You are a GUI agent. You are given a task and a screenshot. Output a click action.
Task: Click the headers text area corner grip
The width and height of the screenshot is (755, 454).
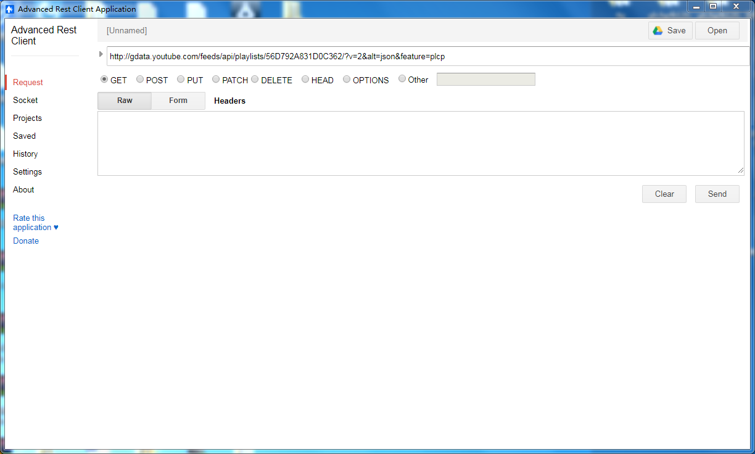[x=740, y=171]
